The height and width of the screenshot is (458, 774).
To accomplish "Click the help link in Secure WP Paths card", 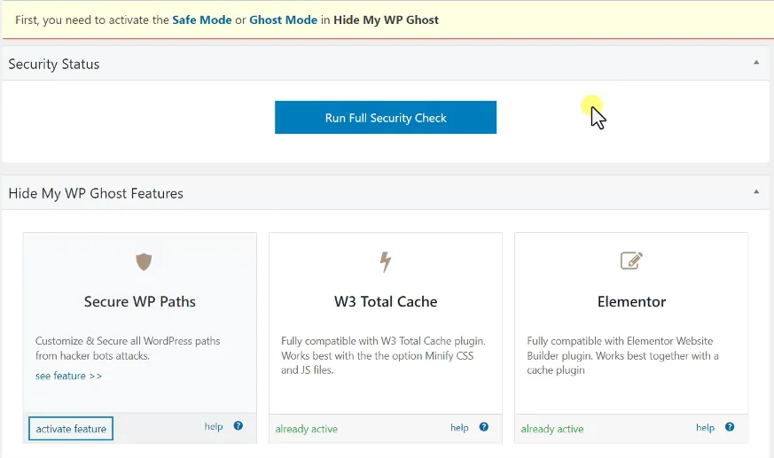I will pyautogui.click(x=214, y=427).
